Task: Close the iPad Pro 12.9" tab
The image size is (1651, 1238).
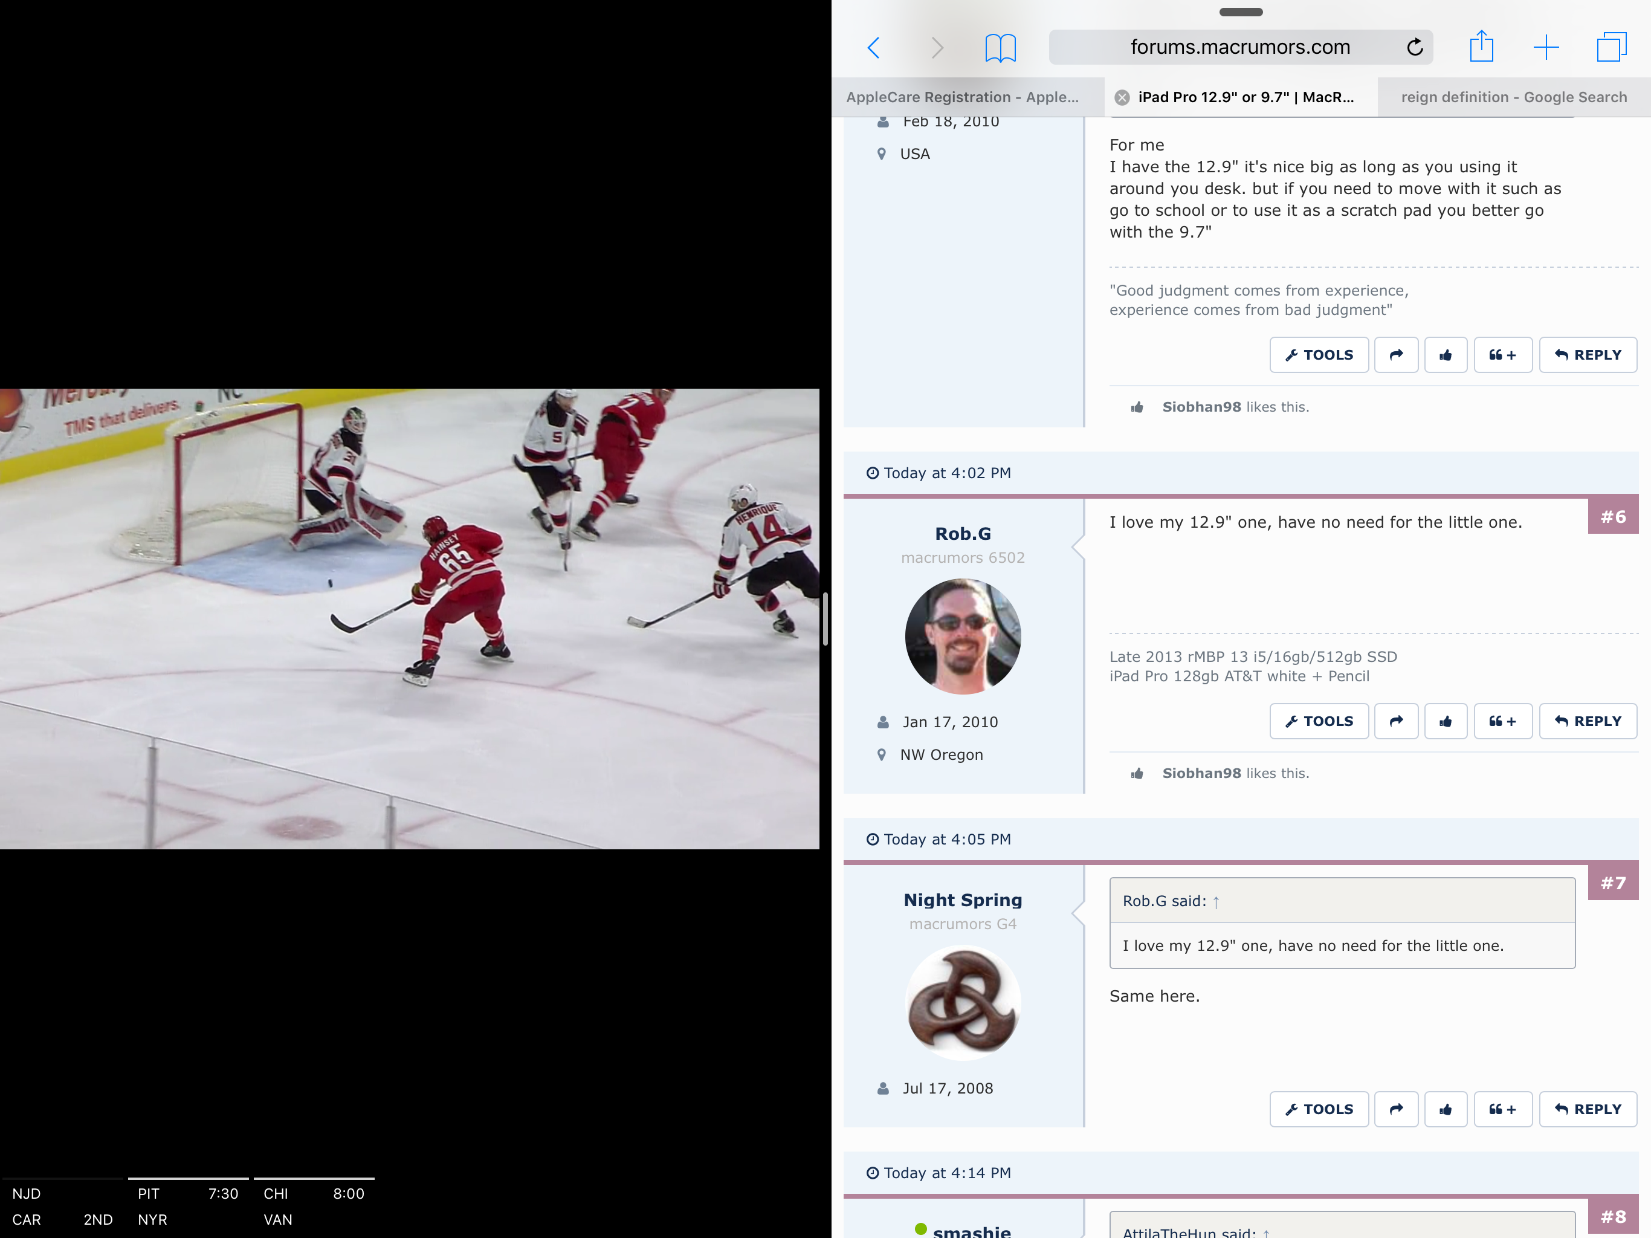Action: [1122, 97]
